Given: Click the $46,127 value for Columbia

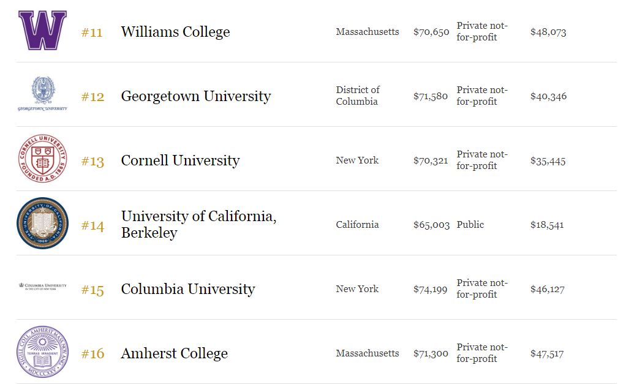Looking at the screenshot, I should point(548,290).
